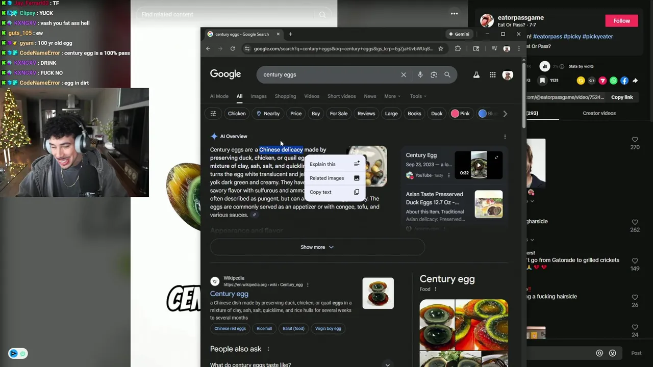Open the Creator videos tab on TikTok
Screen dimensions: 653x367
pyautogui.click(x=599, y=113)
